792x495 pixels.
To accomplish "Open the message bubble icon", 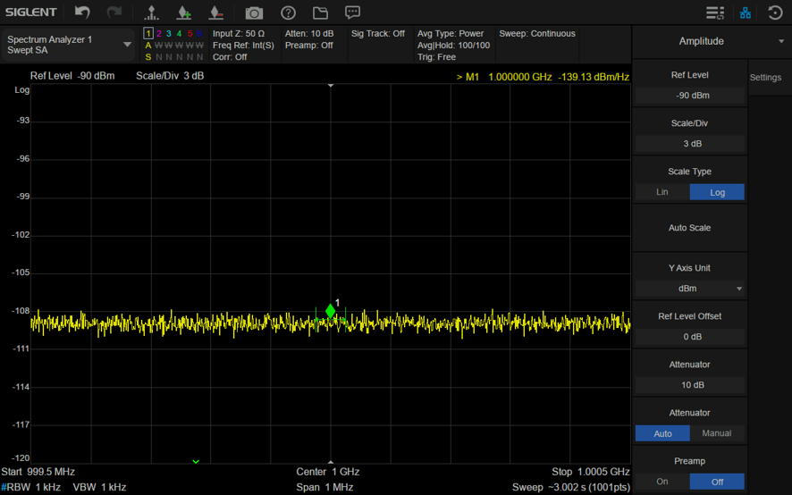I will point(352,13).
